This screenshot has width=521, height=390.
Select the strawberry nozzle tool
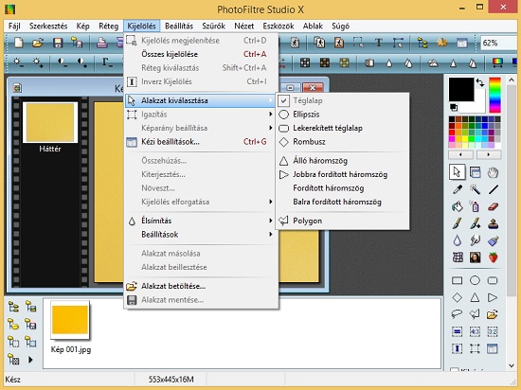click(494, 257)
